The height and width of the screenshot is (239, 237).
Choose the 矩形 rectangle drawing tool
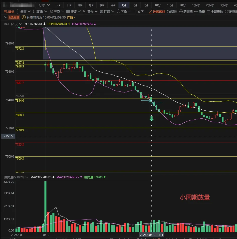[38, 11]
